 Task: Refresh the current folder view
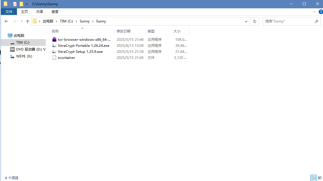254,21
